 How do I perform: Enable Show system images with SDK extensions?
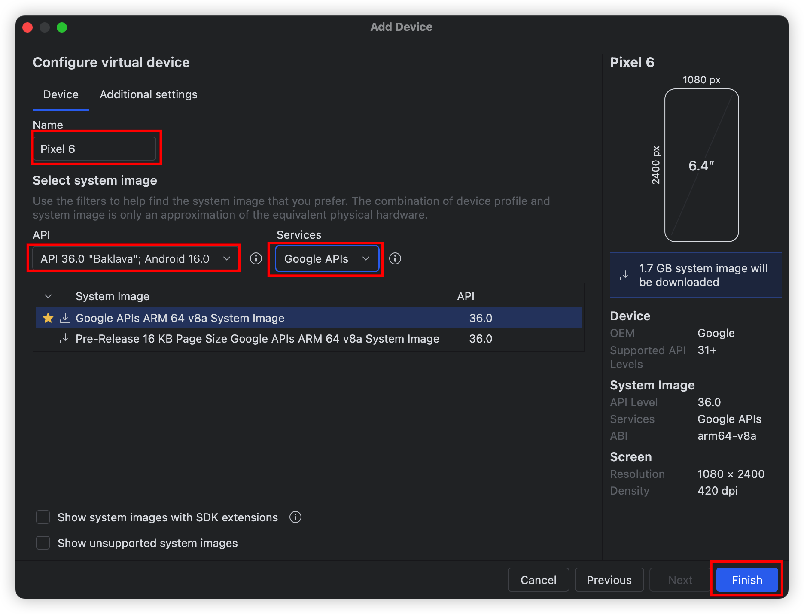(43, 517)
